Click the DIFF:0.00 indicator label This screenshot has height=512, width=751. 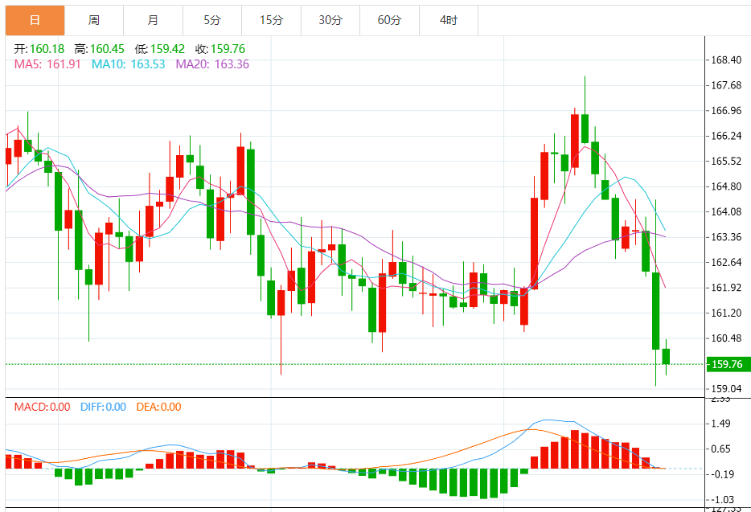click(x=103, y=408)
